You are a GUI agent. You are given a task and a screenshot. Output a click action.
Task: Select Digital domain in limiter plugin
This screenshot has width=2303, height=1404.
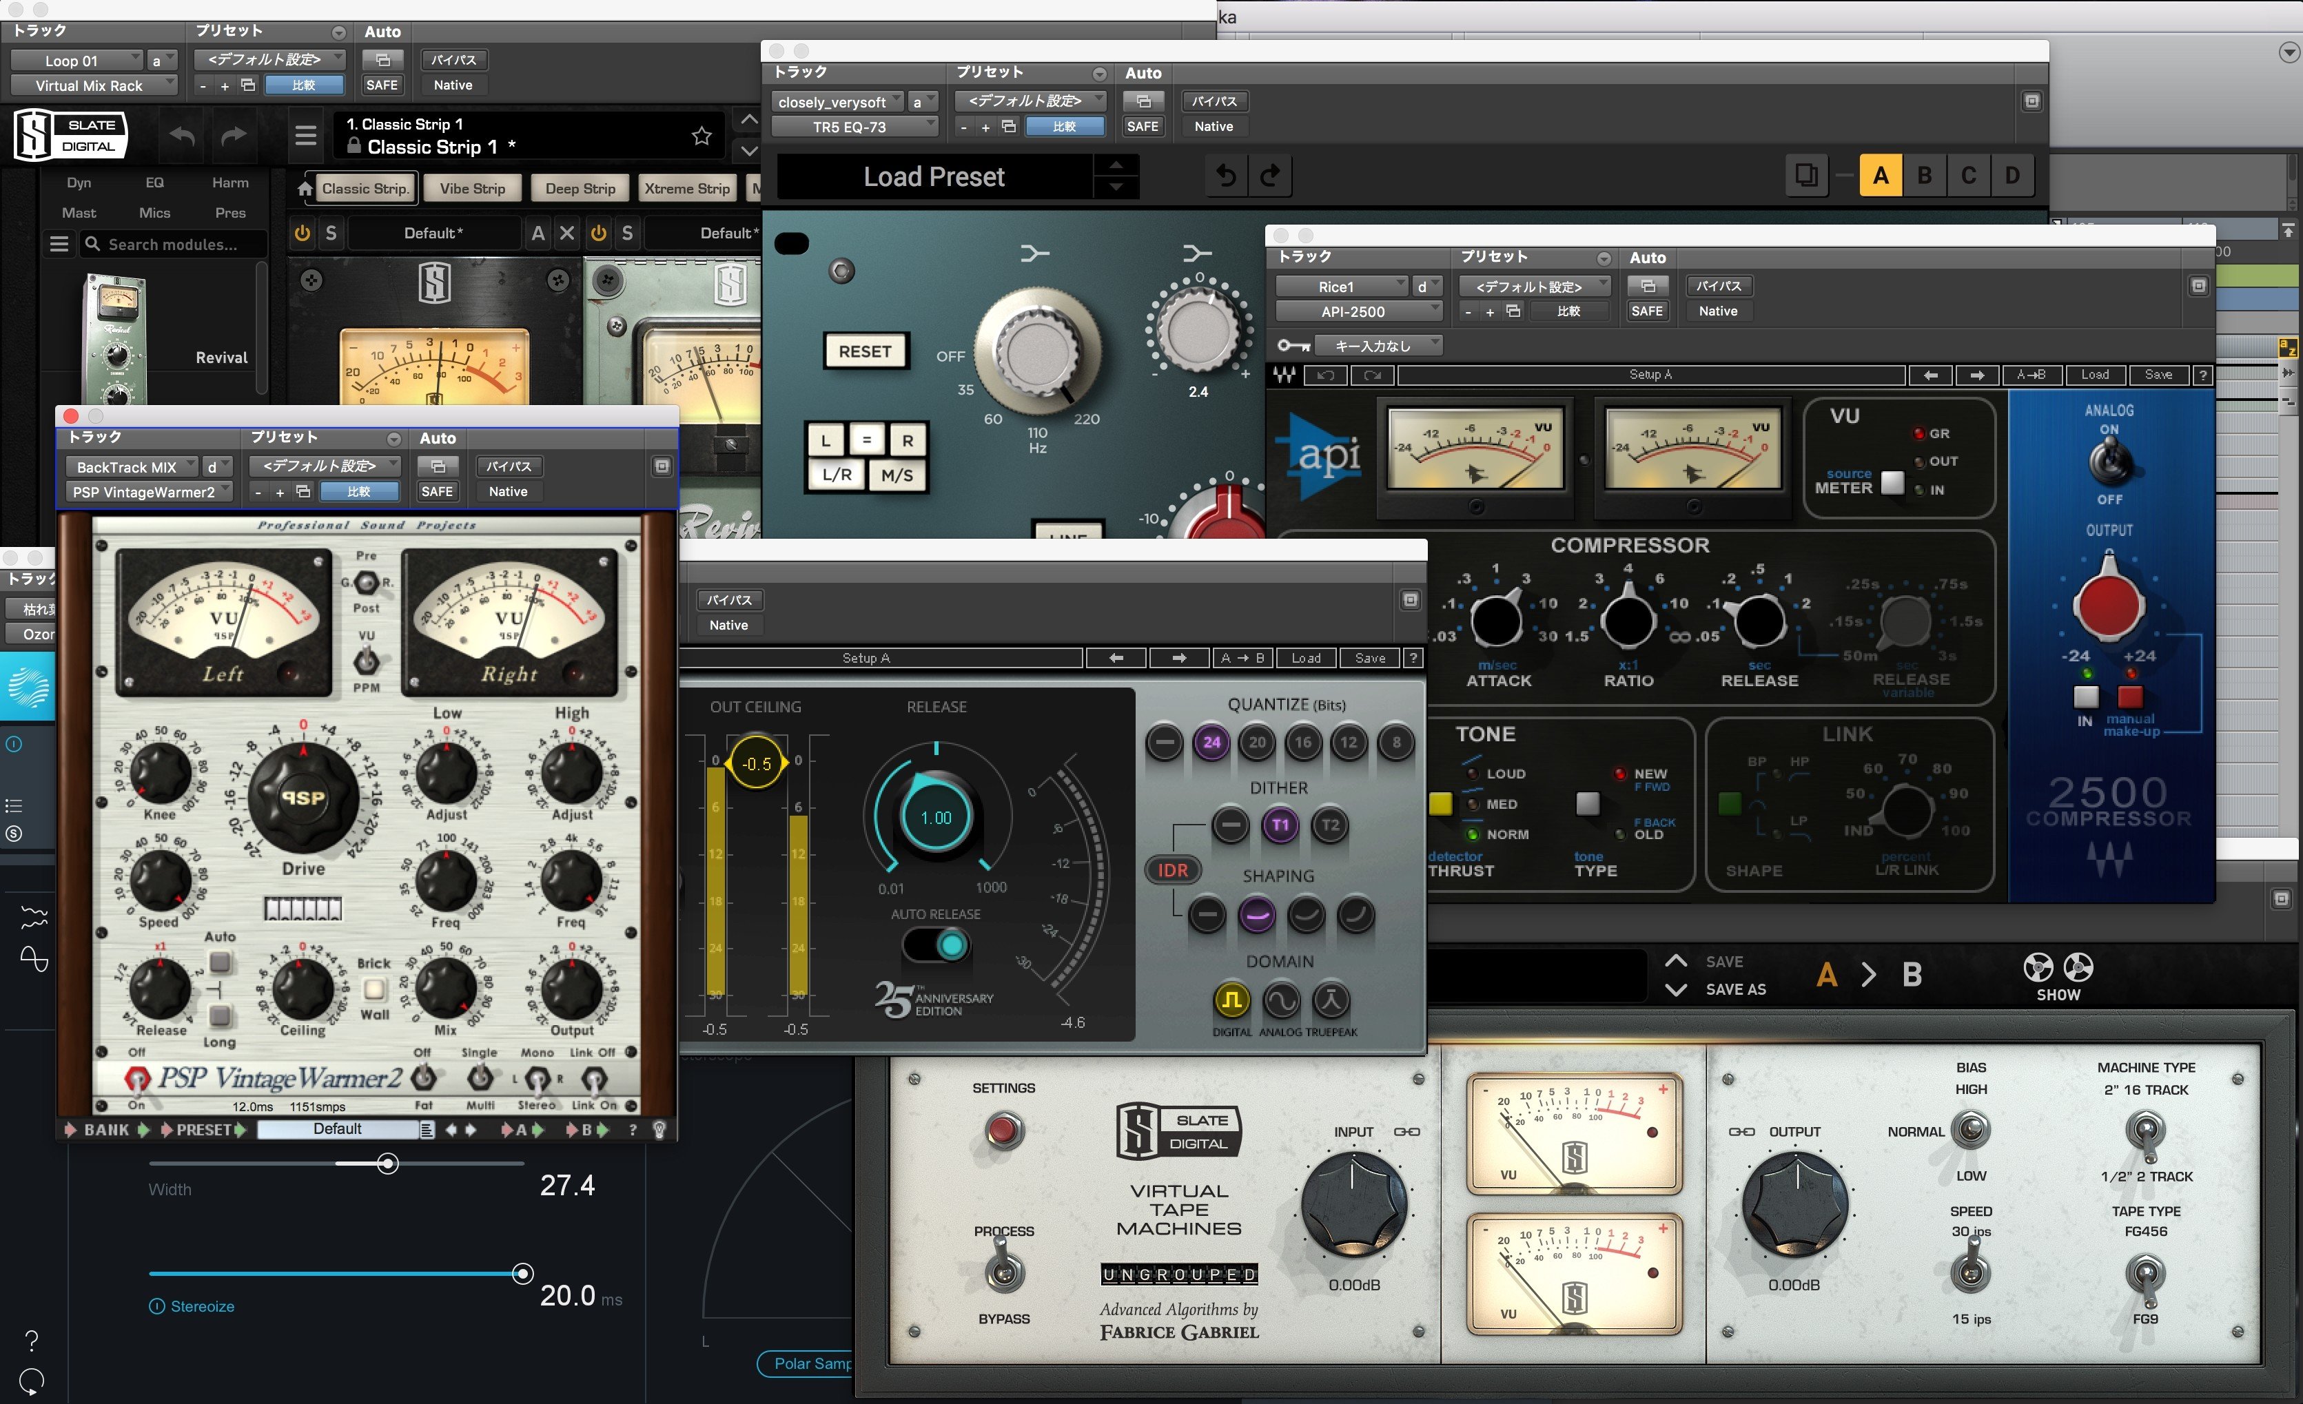point(1232,1000)
